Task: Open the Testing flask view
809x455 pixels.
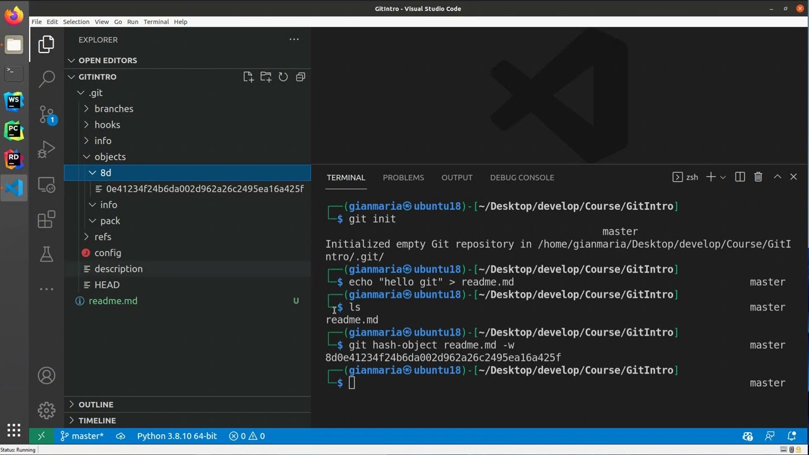Action: pyautogui.click(x=46, y=254)
